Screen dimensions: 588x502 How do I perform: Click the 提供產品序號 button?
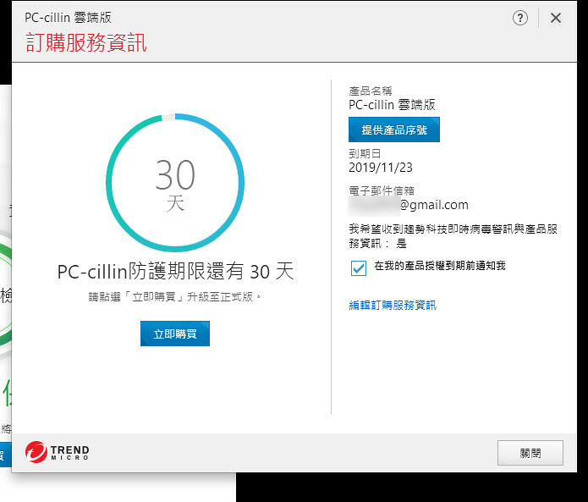394,130
